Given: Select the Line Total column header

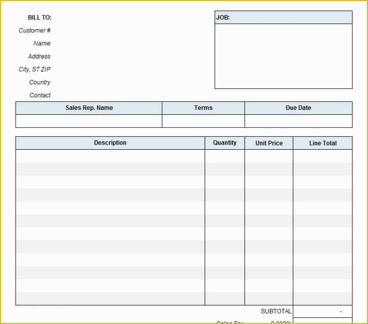Looking at the screenshot, I should (323, 143).
